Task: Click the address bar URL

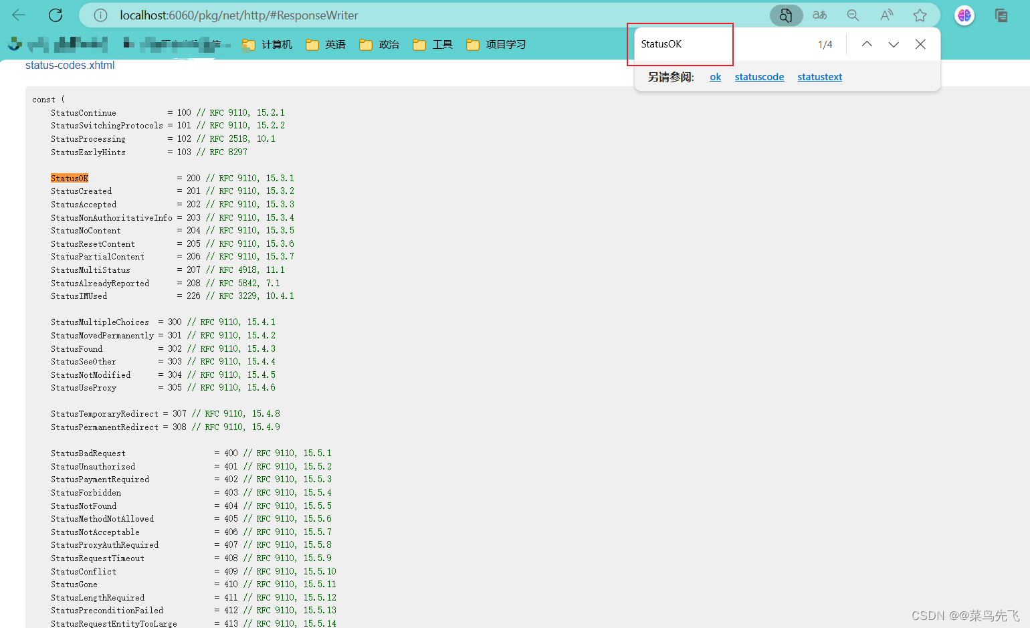Action: coord(239,15)
